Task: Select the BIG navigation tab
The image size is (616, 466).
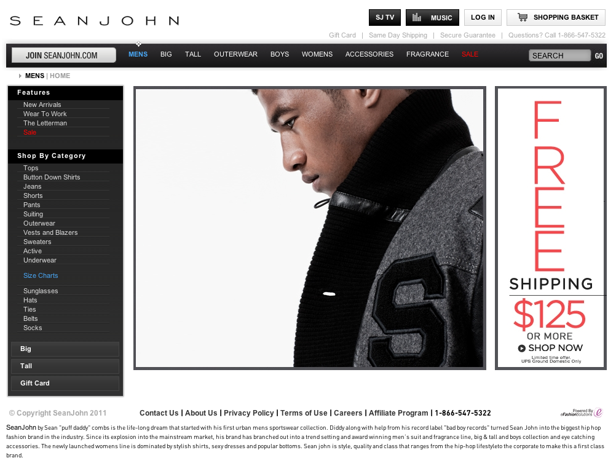Action: 166,54
